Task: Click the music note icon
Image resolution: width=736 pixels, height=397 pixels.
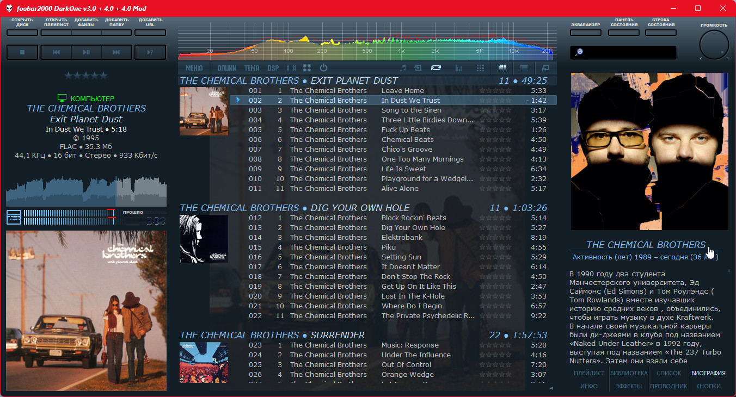Action: pos(403,68)
